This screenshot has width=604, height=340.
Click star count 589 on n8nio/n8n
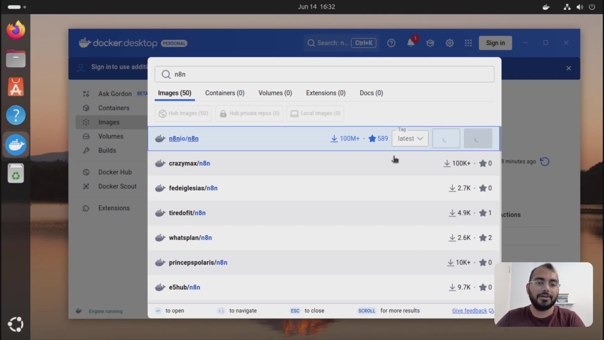point(378,139)
